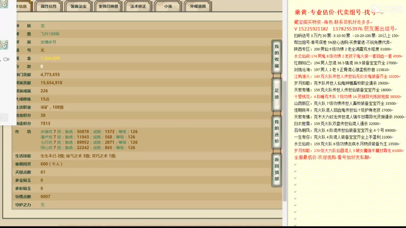406x228 pixels.
Task: Click the 师门贡献 value 4,773,655
Action: coord(50,75)
